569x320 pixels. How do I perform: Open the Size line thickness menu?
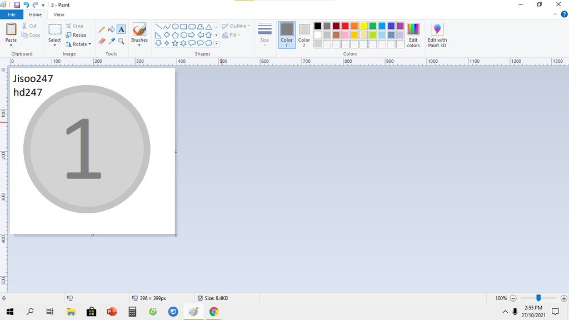click(264, 34)
